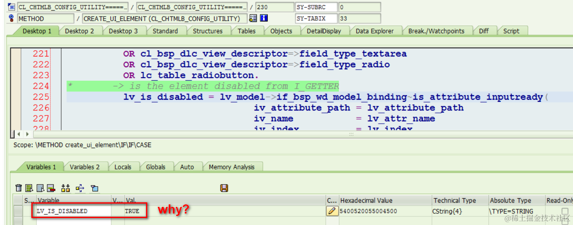Click the gear icon beside METHOD field
573x225 pixels.
(11, 19)
